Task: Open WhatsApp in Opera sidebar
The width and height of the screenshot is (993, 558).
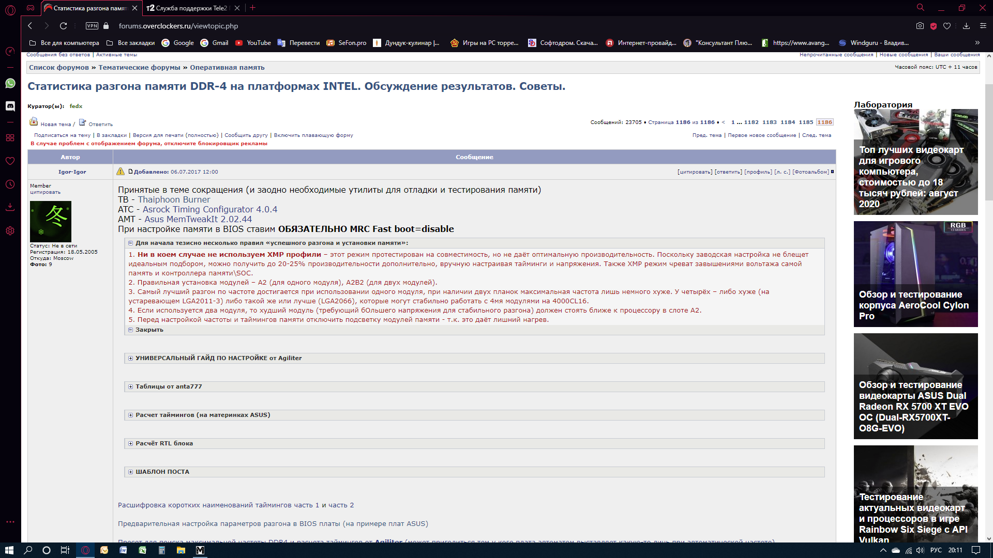Action: [10, 84]
